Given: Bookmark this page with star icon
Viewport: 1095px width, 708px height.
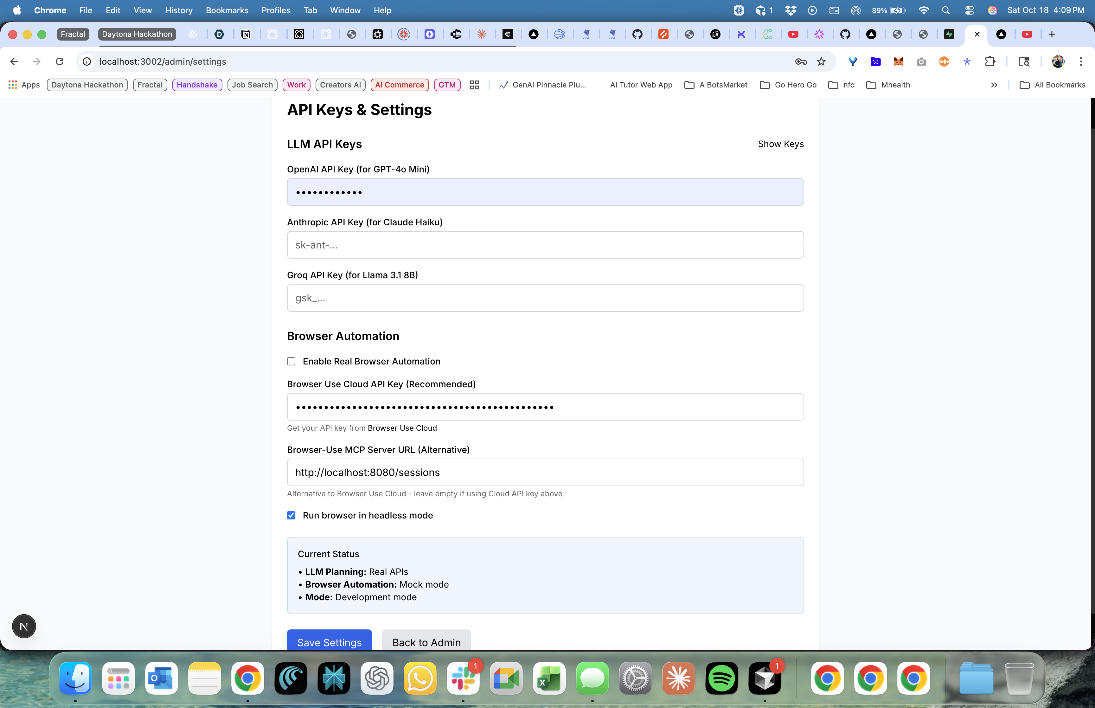Looking at the screenshot, I should pos(821,61).
